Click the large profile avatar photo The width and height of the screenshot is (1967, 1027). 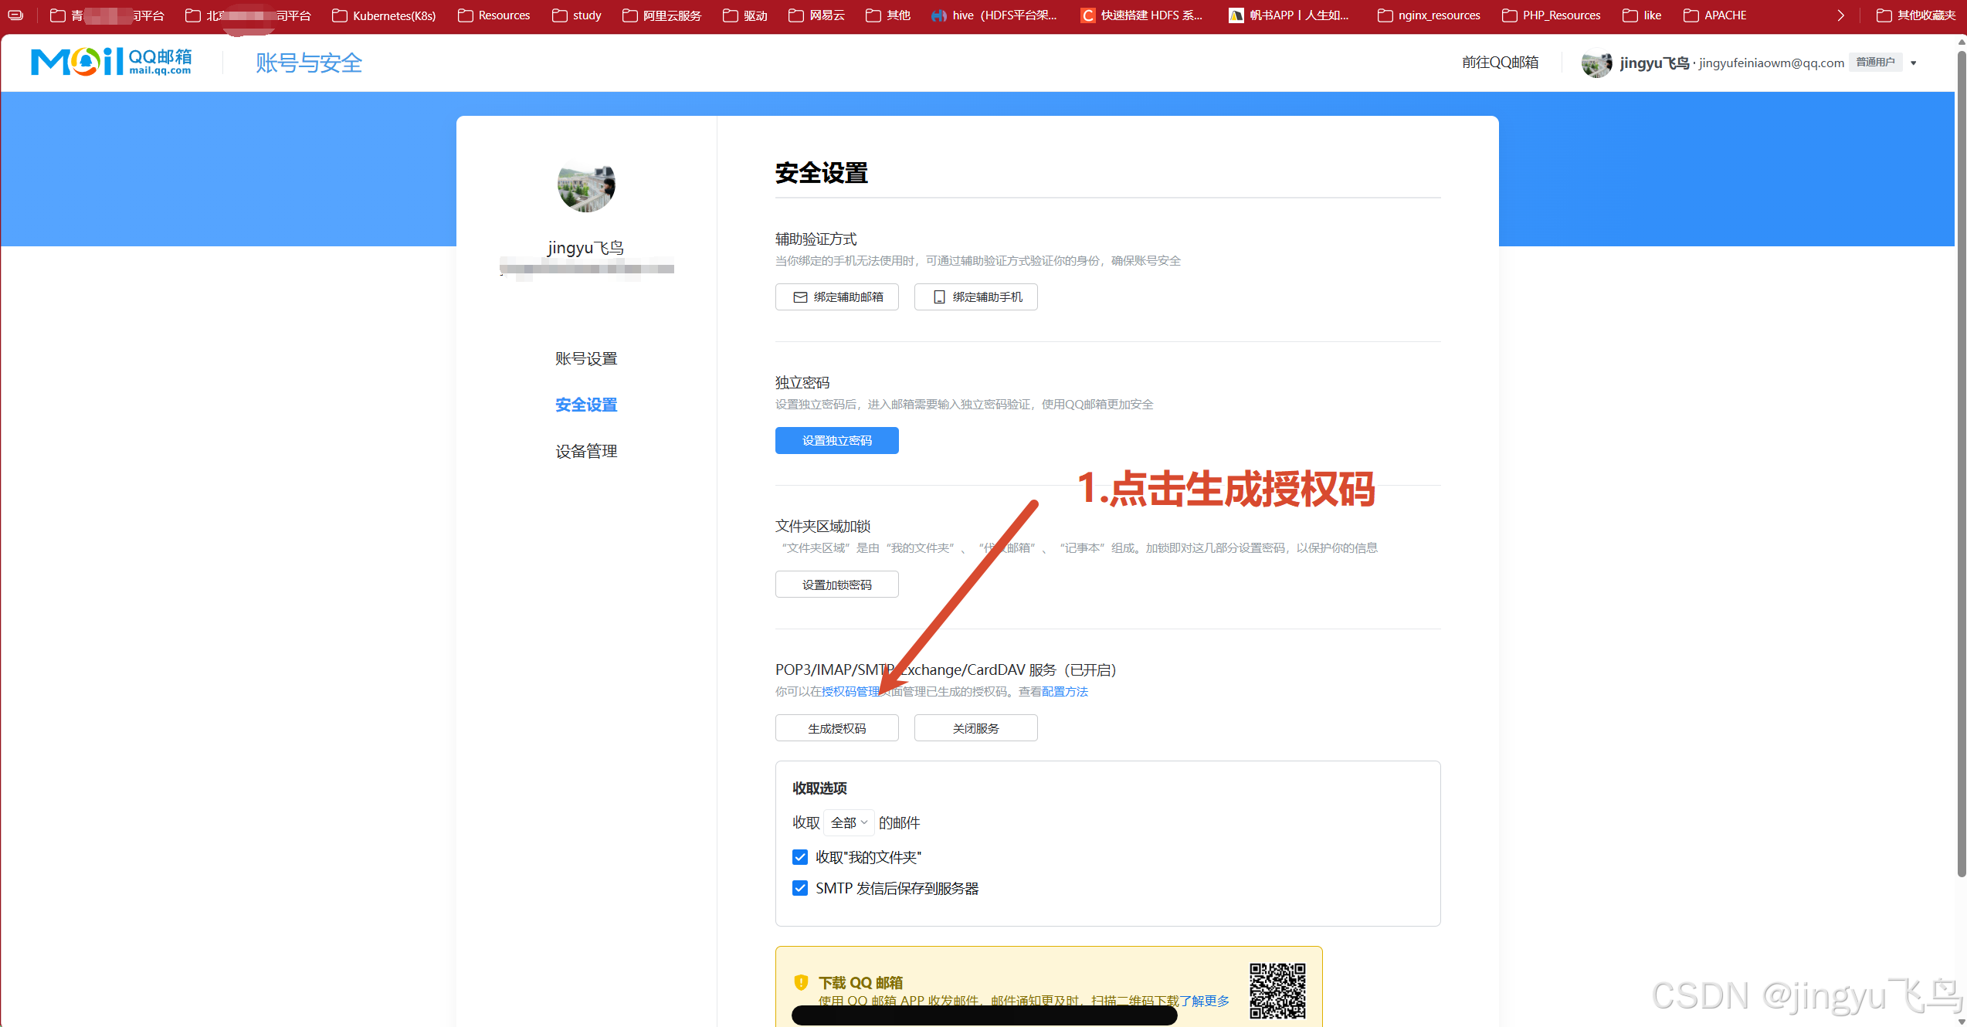[x=586, y=185]
